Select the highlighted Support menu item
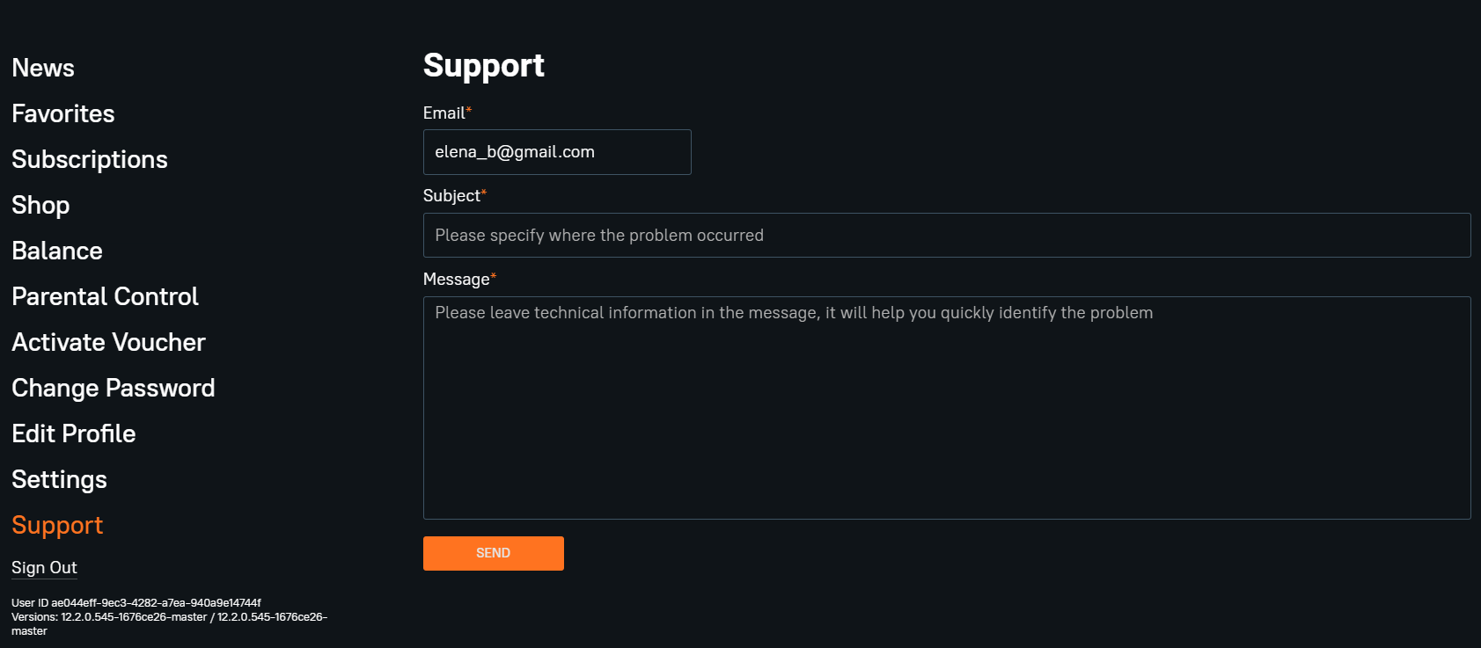1481x648 pixels. click(x=57, y=525)
